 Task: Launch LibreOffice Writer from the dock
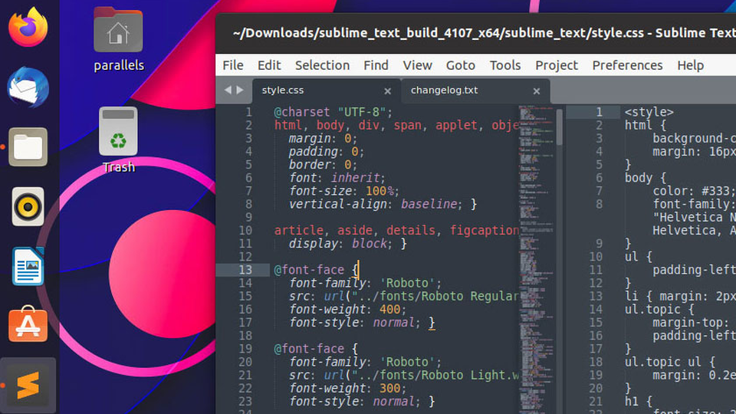[28, 266]
